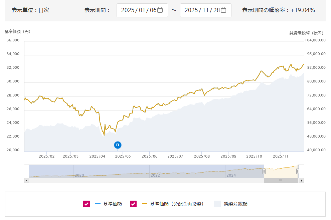Screen dimensions: 331x220
Task: Click the scrollbar right arrow below the navigator
Action: tap(301, 180)
